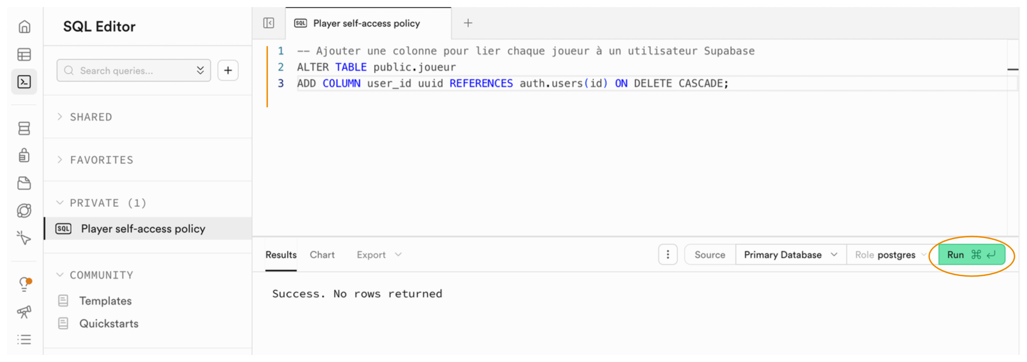Viewport: 1027px width, 362px height.
Task: Run the SQL query
Action: coord(971,255)
